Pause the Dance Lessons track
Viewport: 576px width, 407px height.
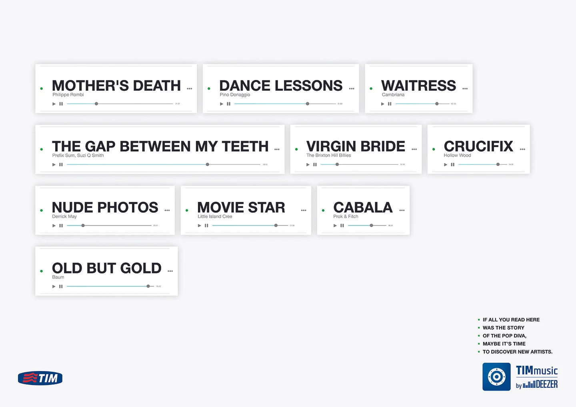pos(228,104)
